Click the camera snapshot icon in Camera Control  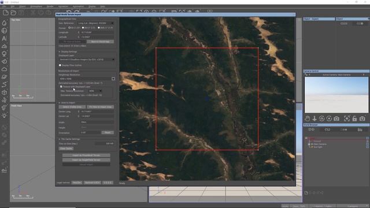click(x=336, y=118)
